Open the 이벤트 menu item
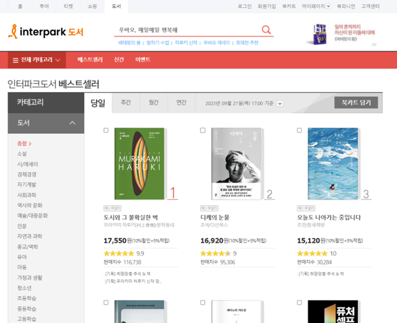397x323 pixels. pyautogui.click(x=143, y=60)
